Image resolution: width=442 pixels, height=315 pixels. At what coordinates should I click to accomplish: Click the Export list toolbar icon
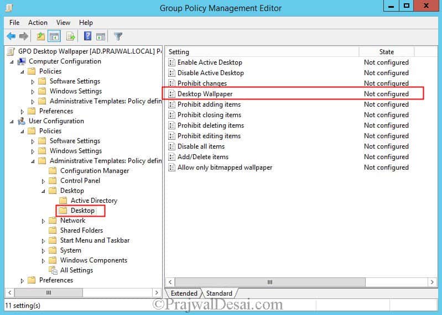(x=70, y=36)
